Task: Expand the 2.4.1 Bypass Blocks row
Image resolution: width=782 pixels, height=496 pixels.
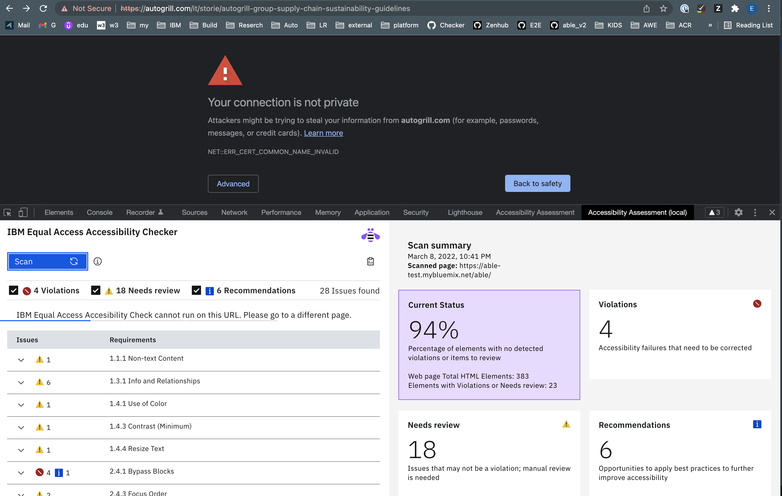Action: (21, 473)
